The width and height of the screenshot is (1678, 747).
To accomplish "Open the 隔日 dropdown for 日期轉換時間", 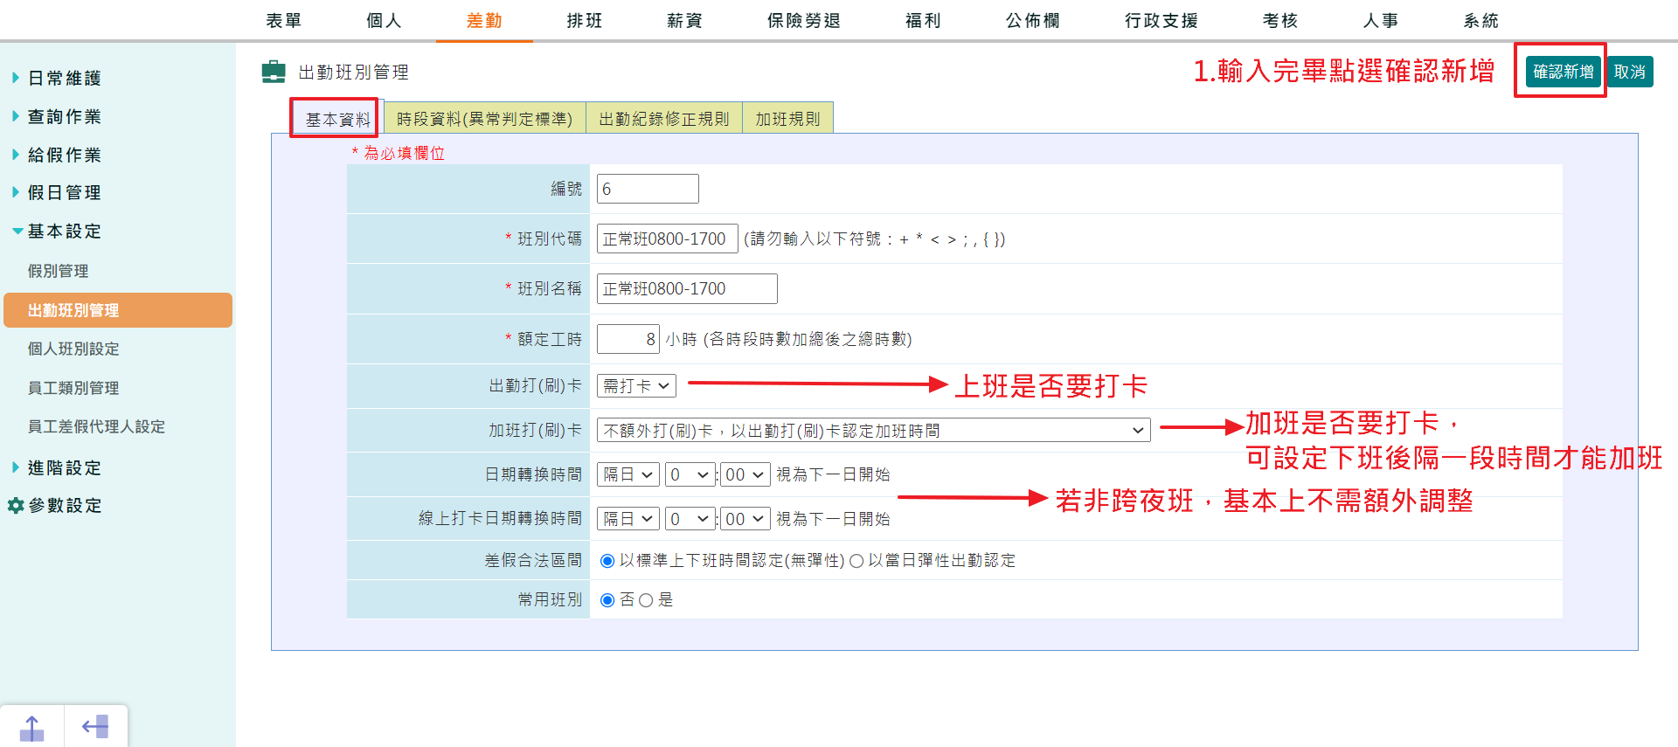I will click(x=628, y=474).
